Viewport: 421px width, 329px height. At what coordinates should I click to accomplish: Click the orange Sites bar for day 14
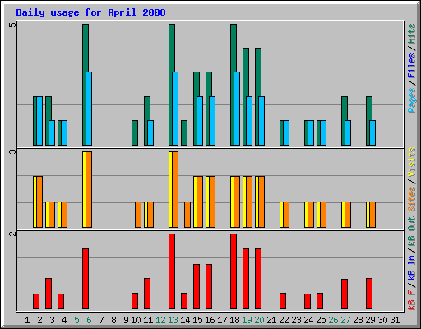point(187,215)
